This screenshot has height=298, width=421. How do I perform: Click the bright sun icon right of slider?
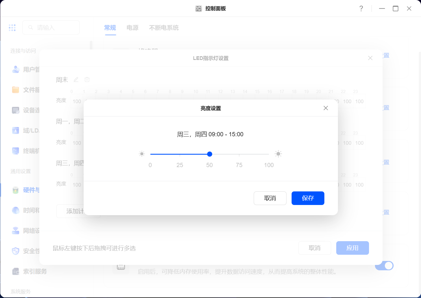pyautogui.click(x=278, y=154)
